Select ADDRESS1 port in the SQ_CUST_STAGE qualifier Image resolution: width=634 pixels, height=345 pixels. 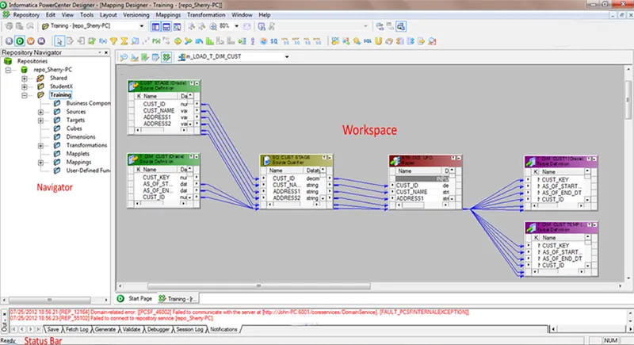pyautogui.click(x=286, y=191)
